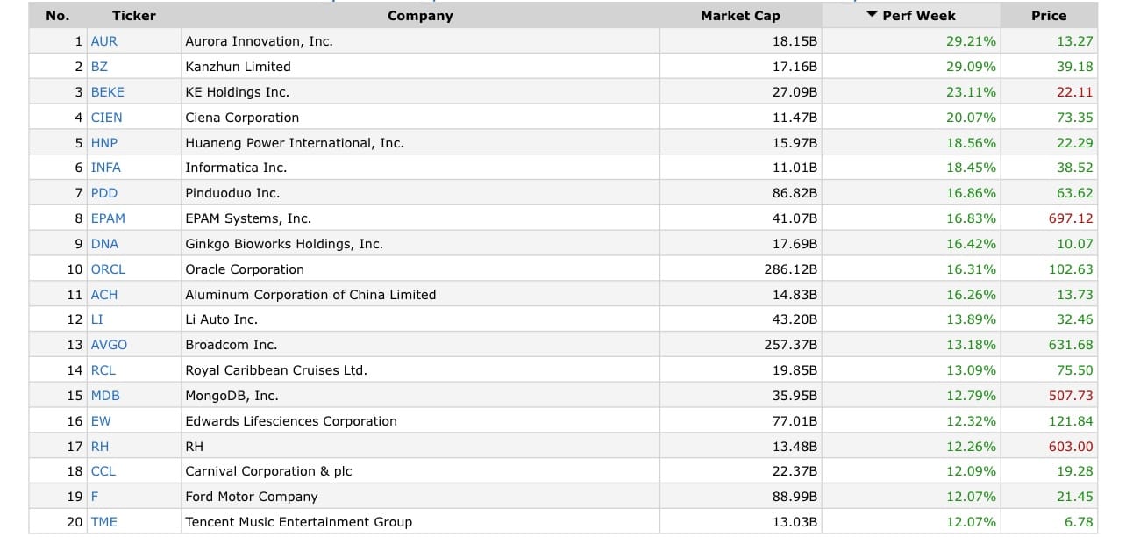Select the Ciena Corporation company name
This screenshot has height=537, width=1126.
tap(242, 118)
